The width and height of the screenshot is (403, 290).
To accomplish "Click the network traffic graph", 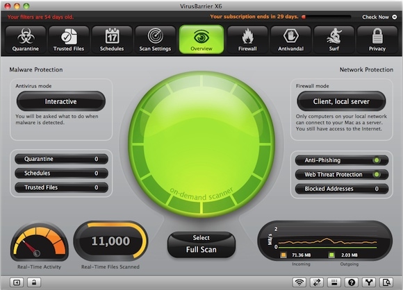I will pyautogui.click(x=325, y=240).
